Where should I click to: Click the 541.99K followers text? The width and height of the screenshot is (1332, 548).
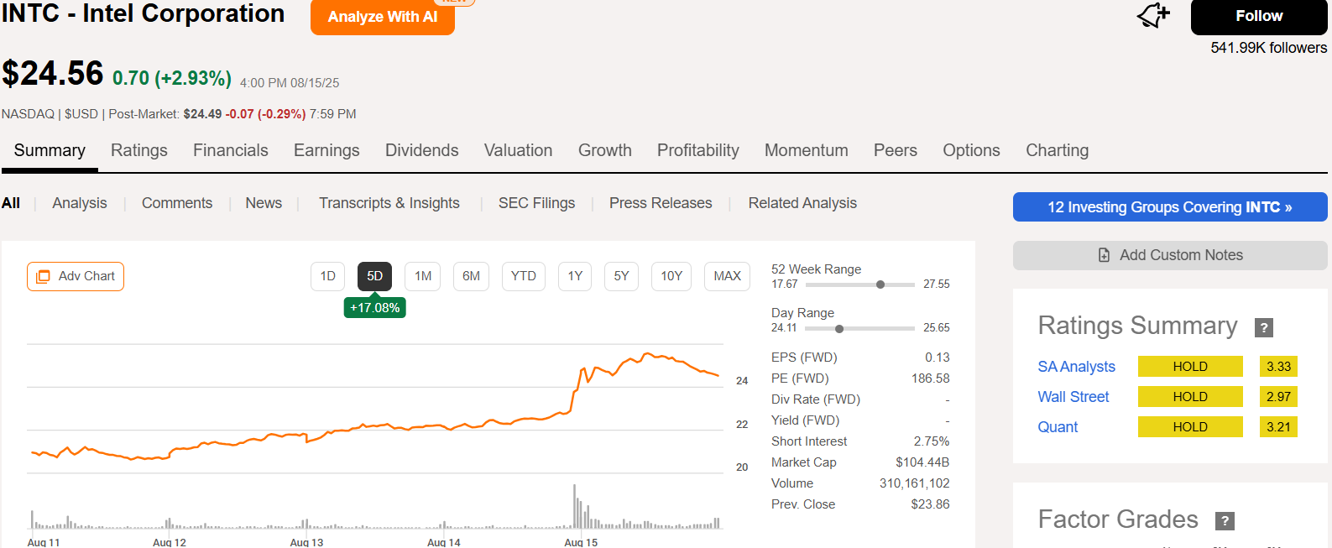coord(1269,48)
